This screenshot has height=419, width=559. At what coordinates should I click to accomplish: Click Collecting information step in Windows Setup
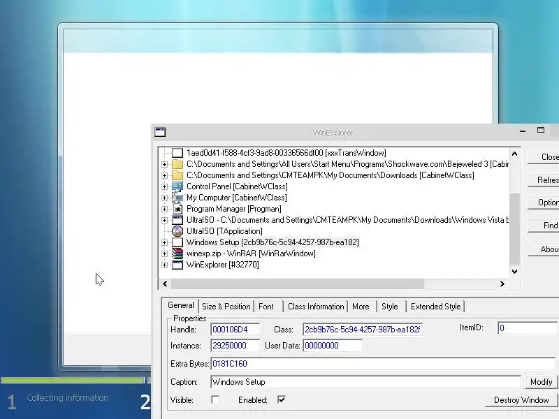[x=67, y=398]
